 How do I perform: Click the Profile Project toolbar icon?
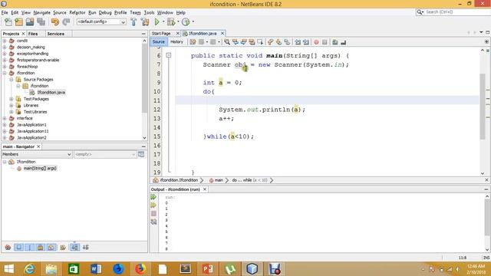point(186,22)
